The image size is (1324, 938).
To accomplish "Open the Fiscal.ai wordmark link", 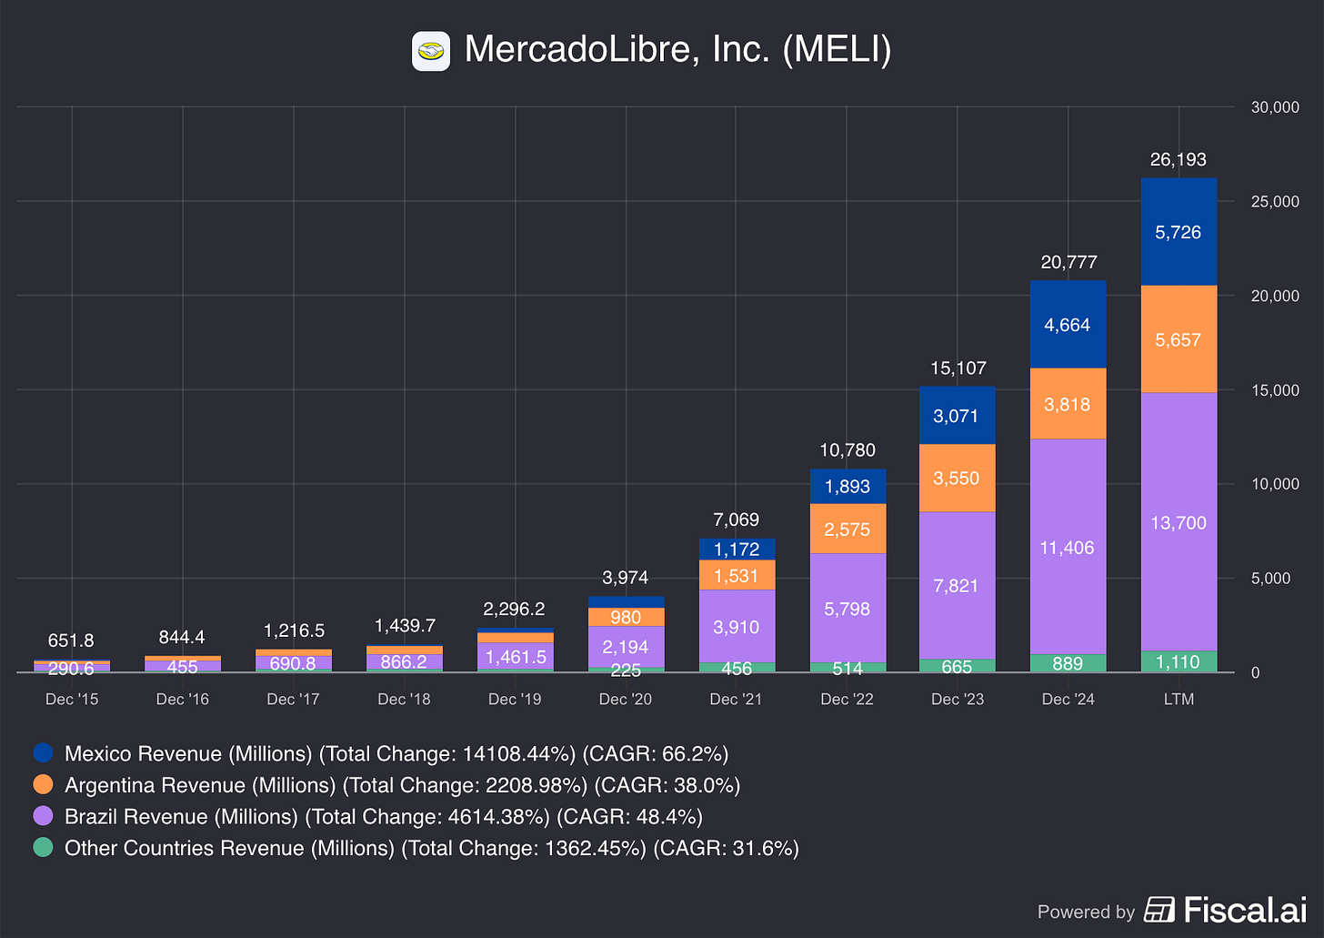I will 1245,910.
